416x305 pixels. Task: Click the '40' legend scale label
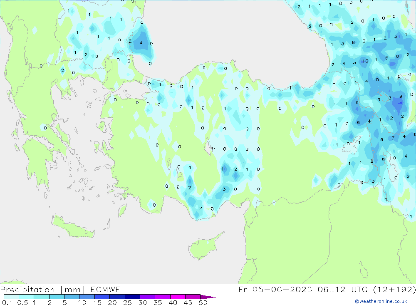tap(173, 303)
